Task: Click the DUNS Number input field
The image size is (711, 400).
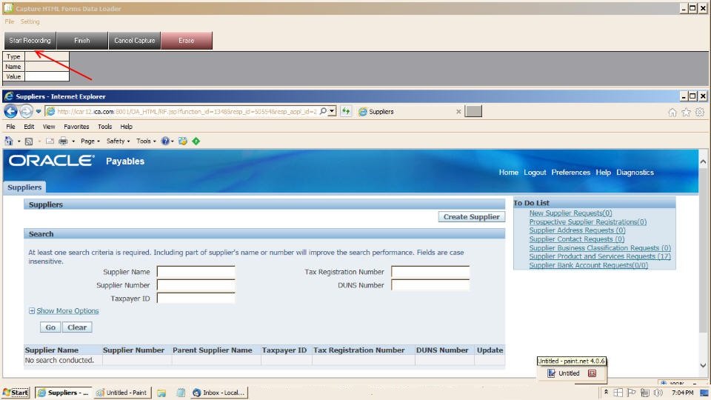Action: 430,284
